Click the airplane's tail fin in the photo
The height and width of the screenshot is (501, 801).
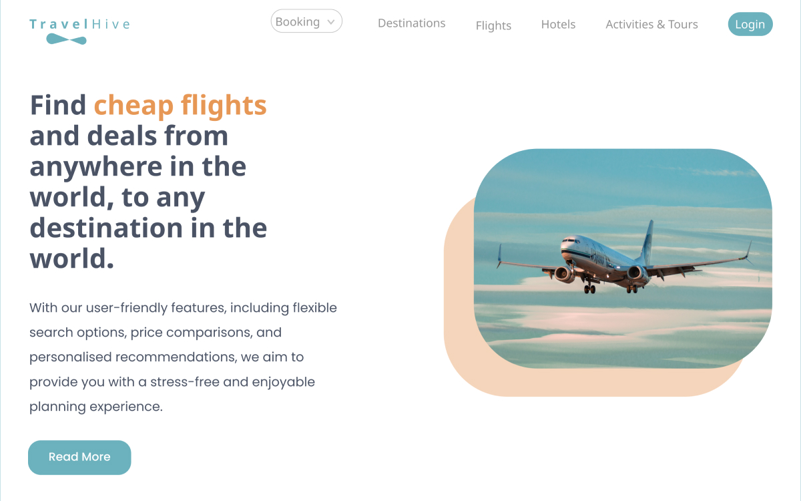tap(647, 240)
